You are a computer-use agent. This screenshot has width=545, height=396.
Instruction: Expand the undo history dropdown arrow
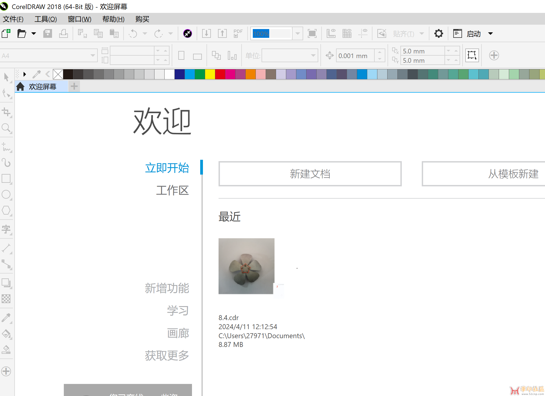(145, 33)
